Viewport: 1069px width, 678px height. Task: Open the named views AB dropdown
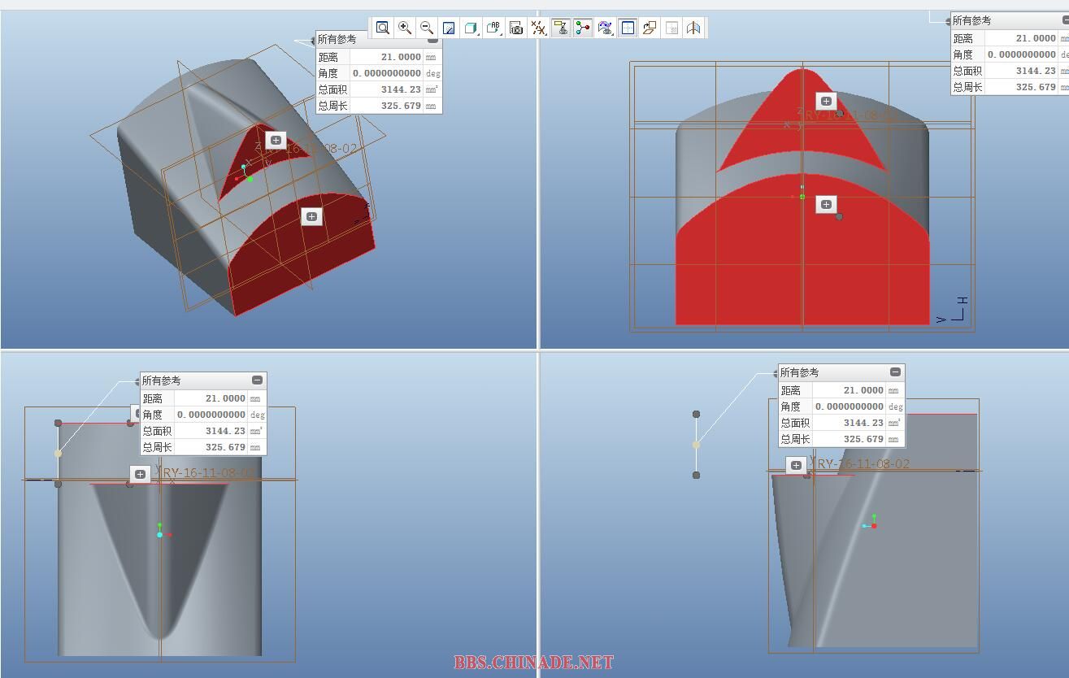click(493, 28)
